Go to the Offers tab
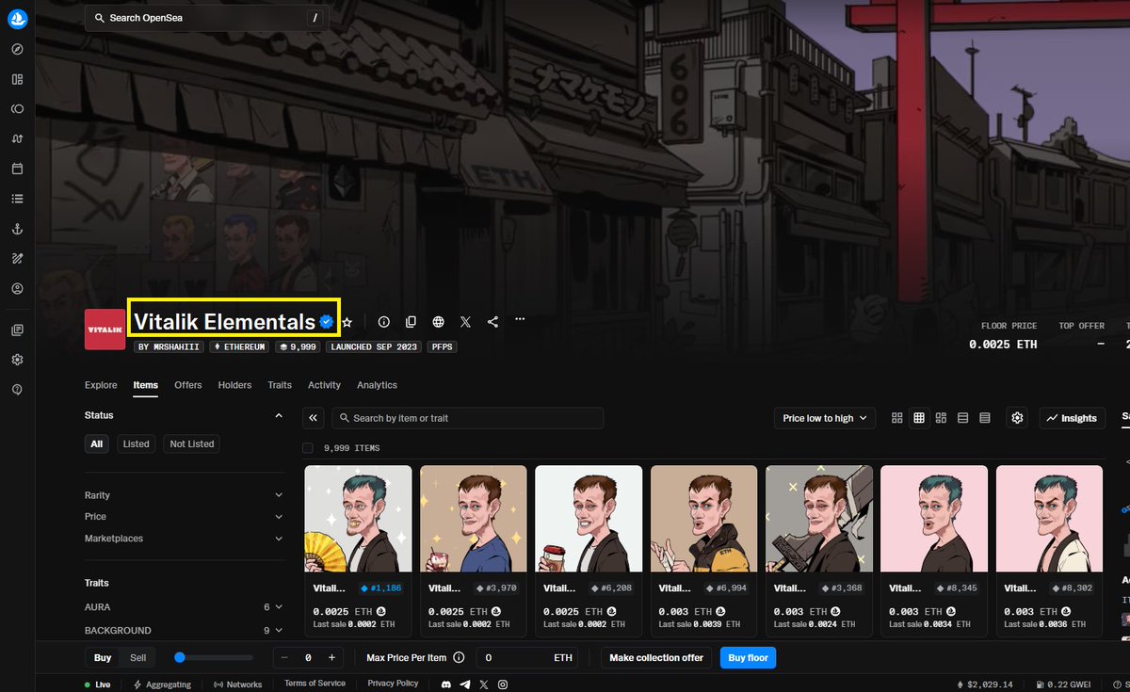 188,385
